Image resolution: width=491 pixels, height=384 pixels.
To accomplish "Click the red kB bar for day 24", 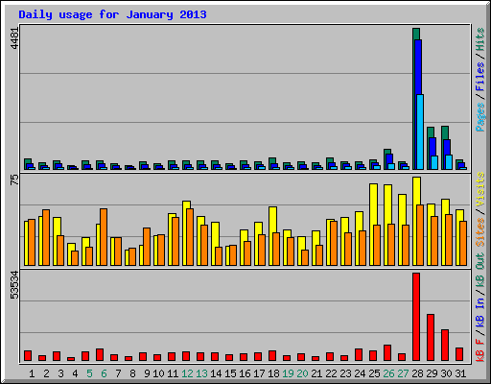I will pyautogui.click(x=359, y=354).
